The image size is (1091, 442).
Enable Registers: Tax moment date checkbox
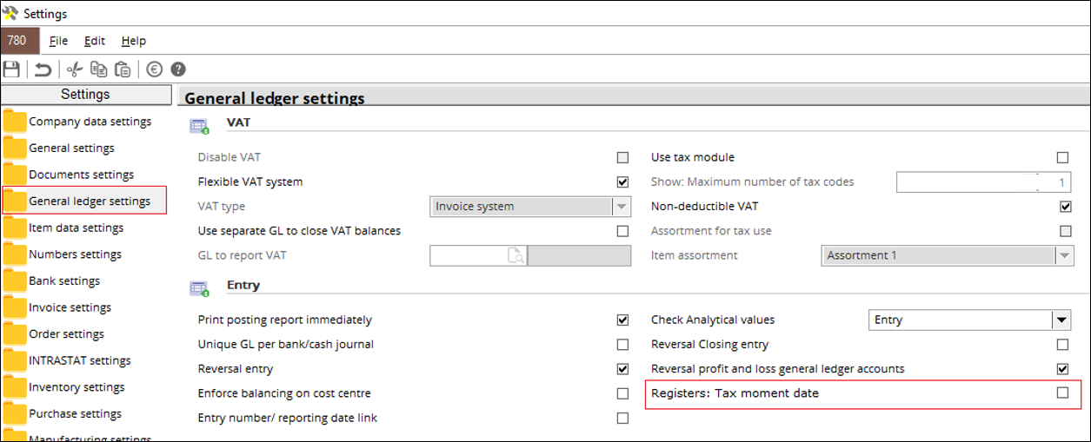coord(1062,393)
